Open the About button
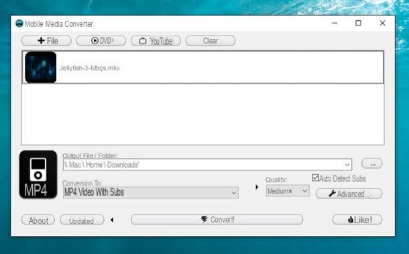 point(38,220)
